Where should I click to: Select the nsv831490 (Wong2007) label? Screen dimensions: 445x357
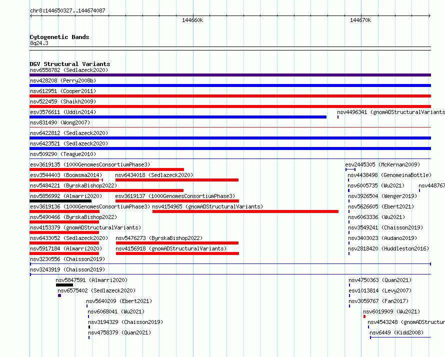click(x=60, y=122)
